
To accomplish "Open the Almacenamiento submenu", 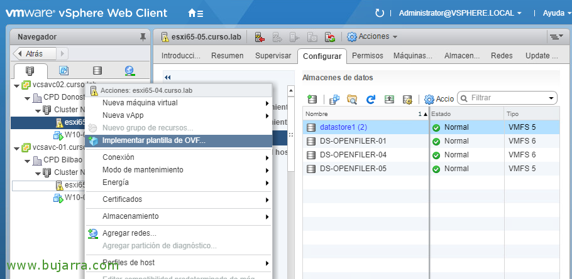I will tap(179, 216).
